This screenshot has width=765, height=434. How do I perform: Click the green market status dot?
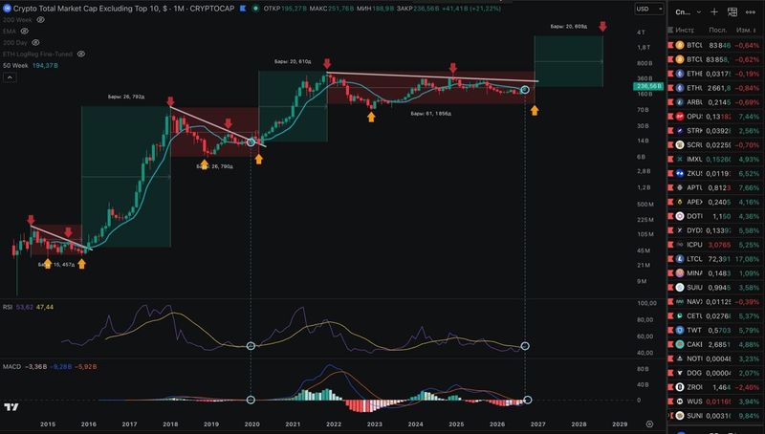(x=255, y=9)
